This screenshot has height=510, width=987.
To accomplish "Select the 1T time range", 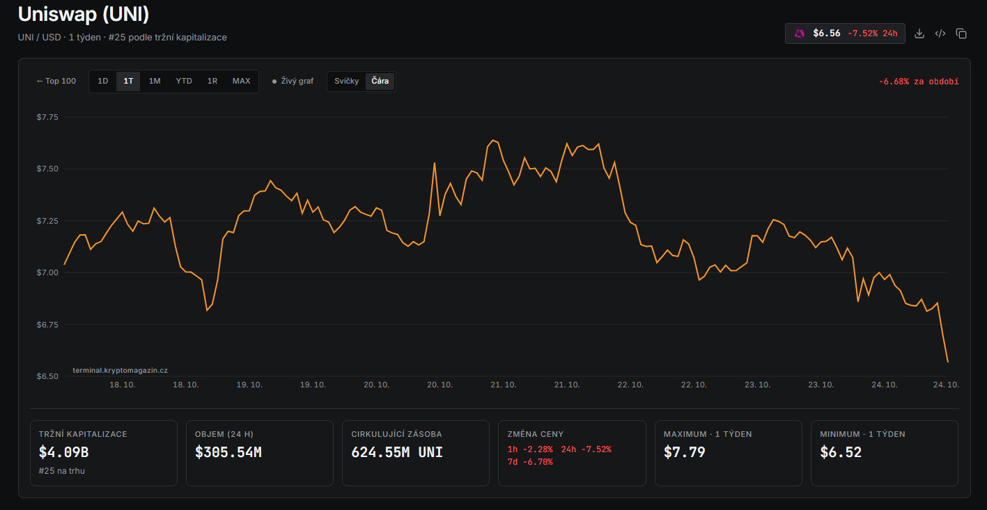I will [x=128, y=82].
